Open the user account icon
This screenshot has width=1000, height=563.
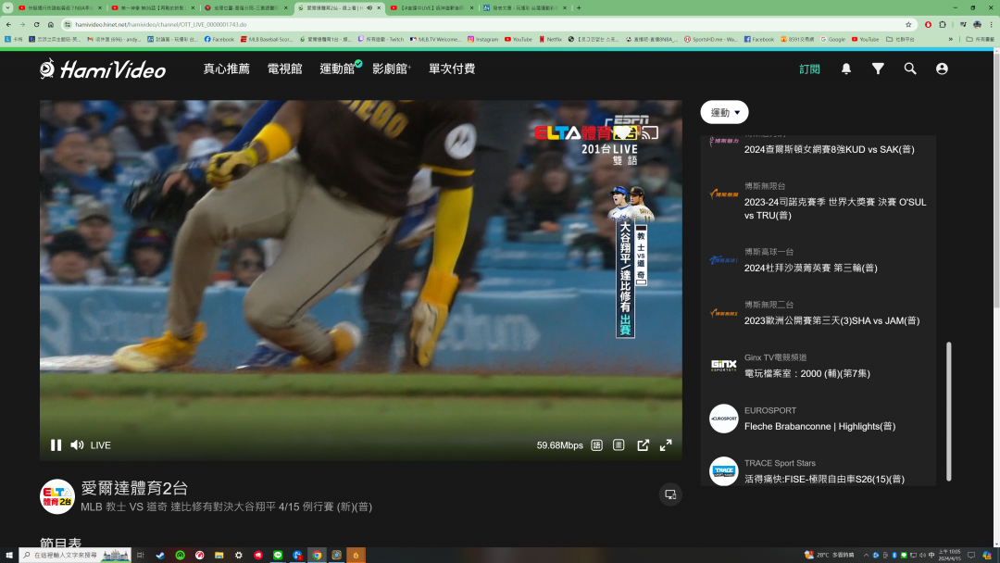(942, 69)
